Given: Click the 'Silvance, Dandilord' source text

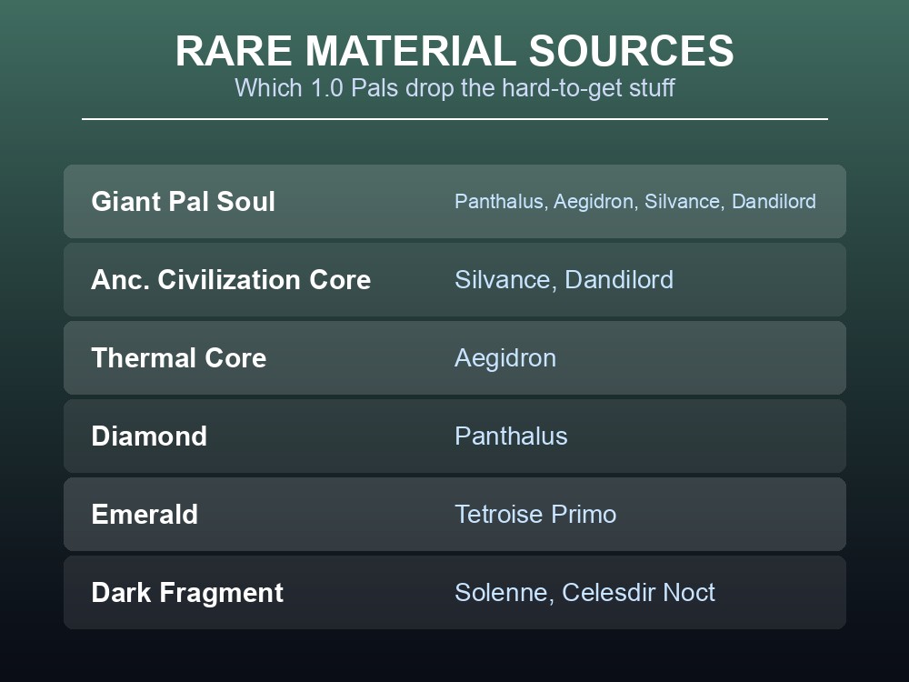Looking at the screenshot, I should click(x=564, y=279).
